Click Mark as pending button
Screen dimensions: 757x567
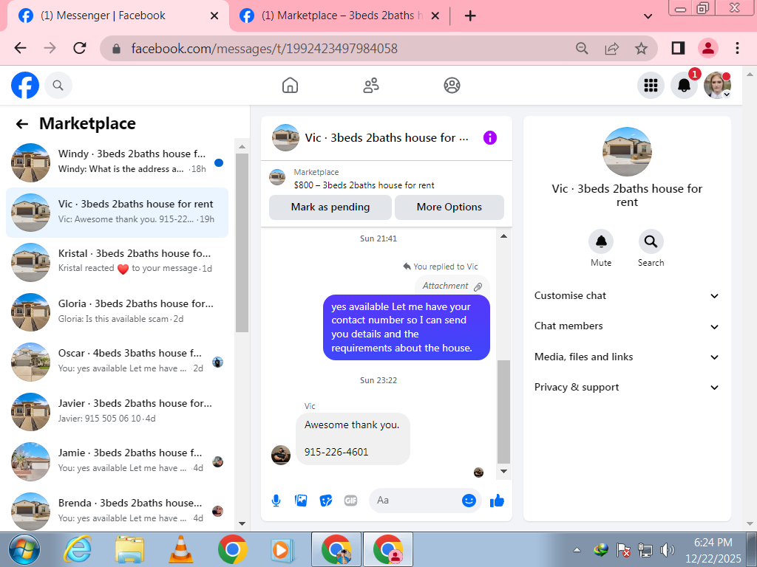click(x=330, y=207)
